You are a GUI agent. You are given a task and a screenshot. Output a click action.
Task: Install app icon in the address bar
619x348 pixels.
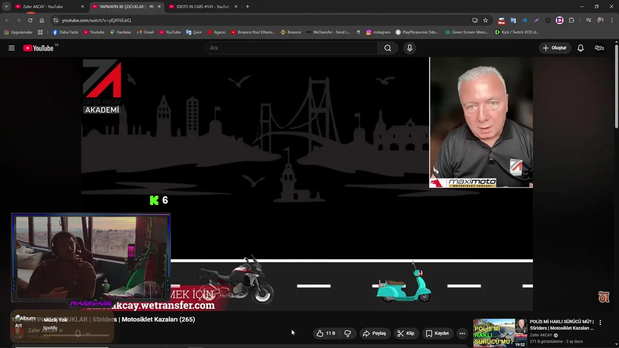(475, 20)
